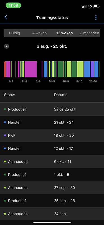Select the 12 weken tab

click(64, 33)
